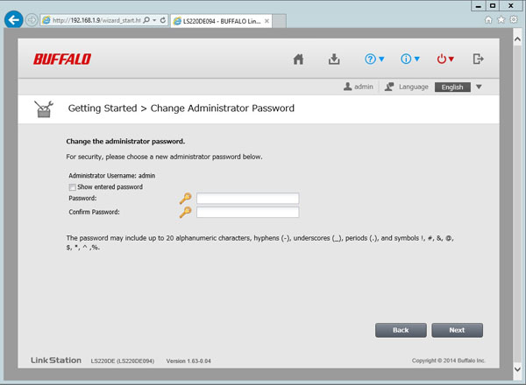Viewport: 526px width, 385px height.
Task: Select the LS220DE094 - BUFFALO tab
Action: pos(222,21)
